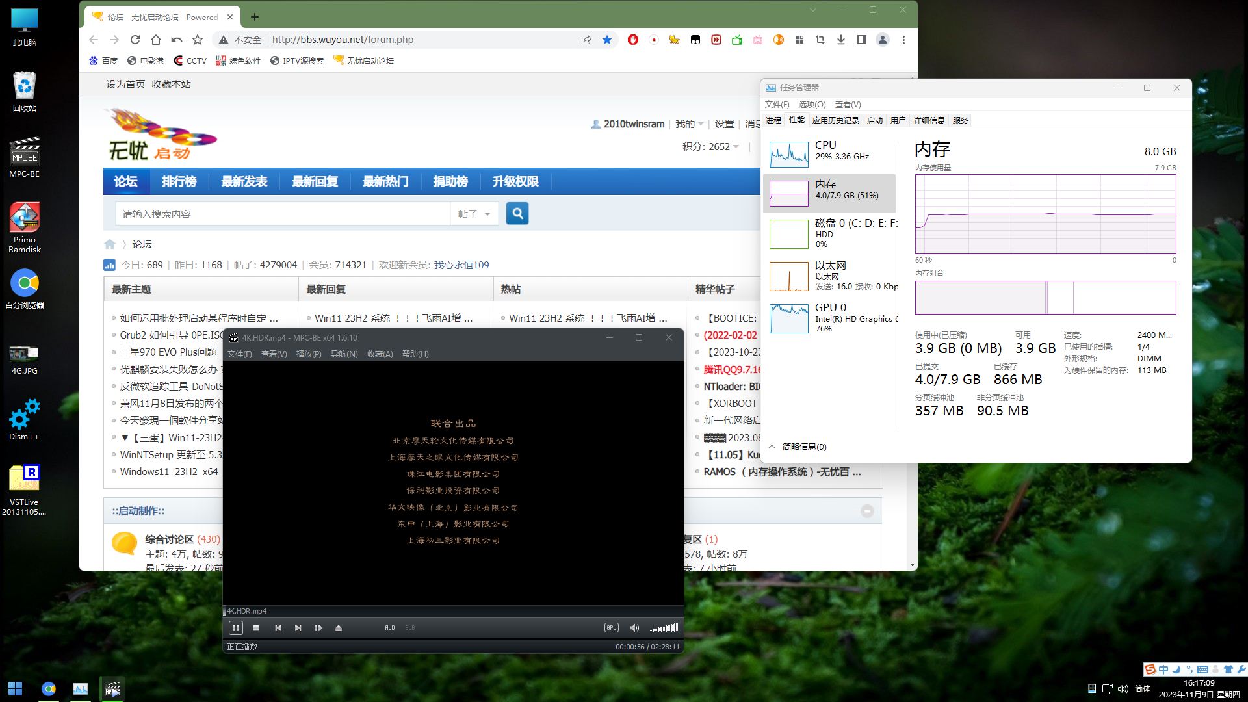Open 播放(P) menu in MPC-BE
This screenshot has width=1248, height=702.
(x=309, y=354)
